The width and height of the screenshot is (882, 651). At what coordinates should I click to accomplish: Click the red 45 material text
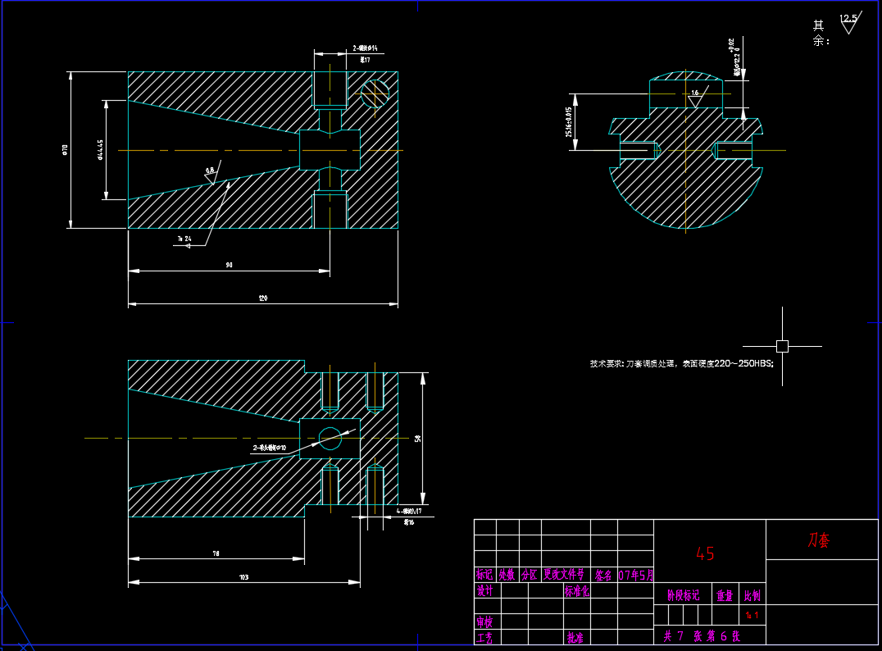click(x=705, y=554)
